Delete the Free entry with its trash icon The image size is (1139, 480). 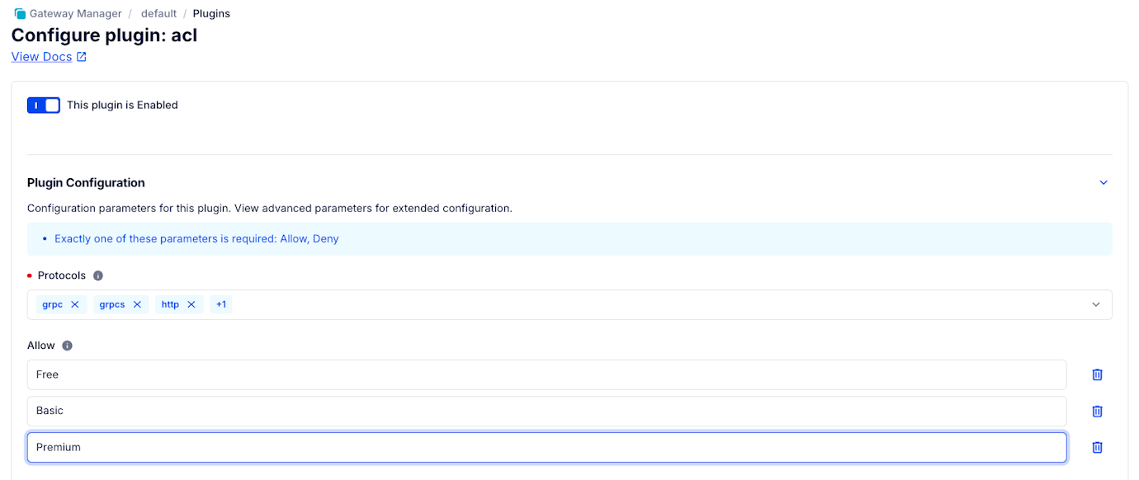click(x=1097, y=374)
